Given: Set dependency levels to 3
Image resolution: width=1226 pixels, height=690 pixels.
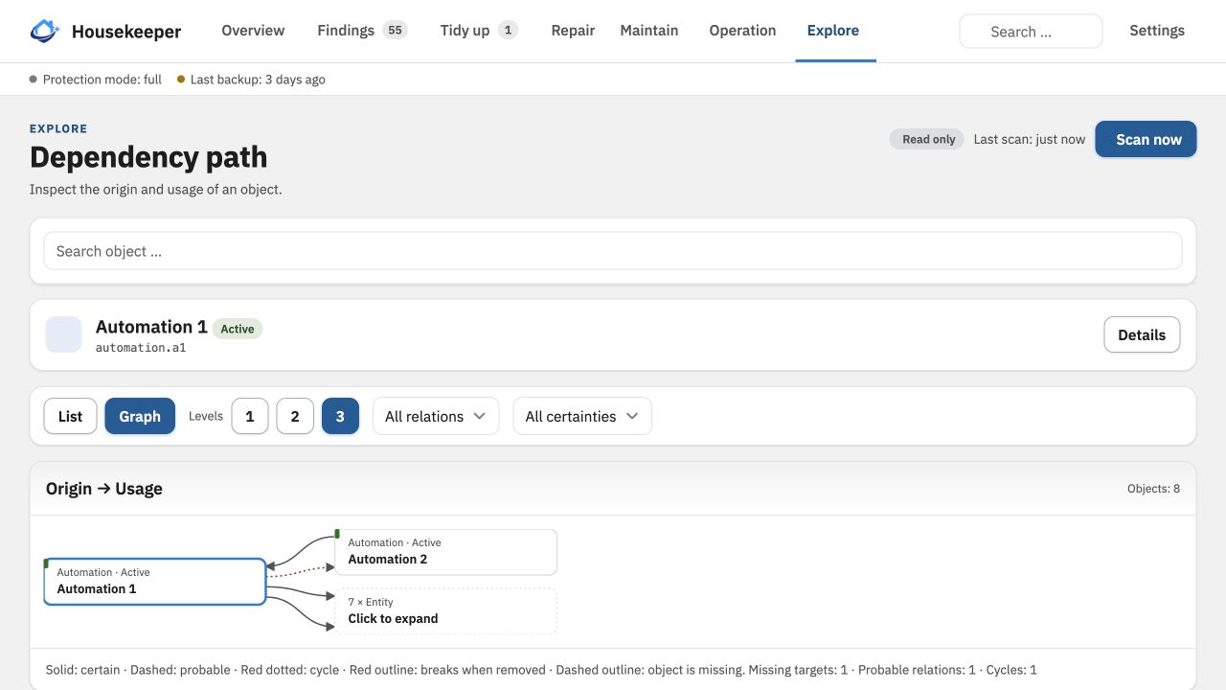Looking at the screenshot, I should click(x=340, y=416).
